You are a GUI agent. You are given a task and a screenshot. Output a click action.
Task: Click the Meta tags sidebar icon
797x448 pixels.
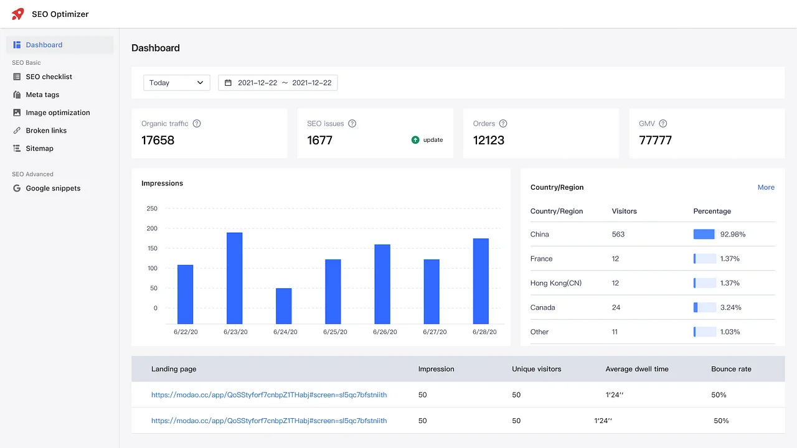[17, 95]
